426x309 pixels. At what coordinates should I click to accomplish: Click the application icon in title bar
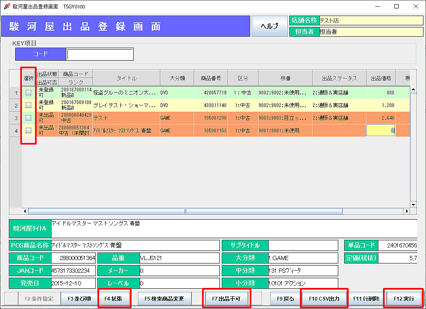click(x=6, y=6)
